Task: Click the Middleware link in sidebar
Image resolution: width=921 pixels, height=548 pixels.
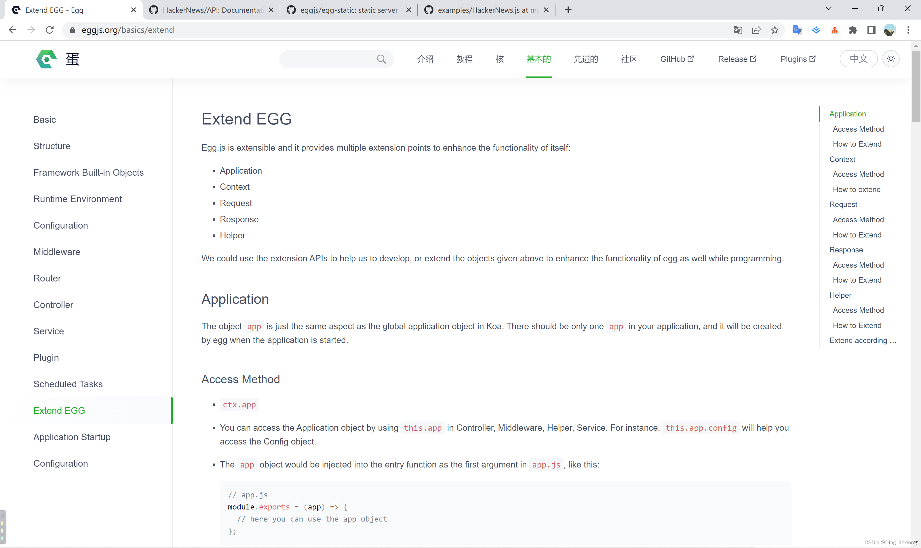Action: click(x=57, y=252)
